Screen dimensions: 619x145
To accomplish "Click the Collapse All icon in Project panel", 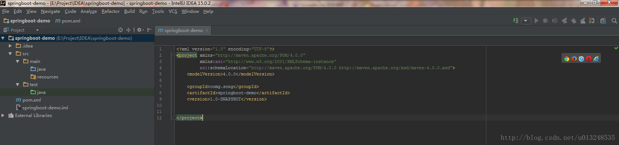I will [128, 30].
